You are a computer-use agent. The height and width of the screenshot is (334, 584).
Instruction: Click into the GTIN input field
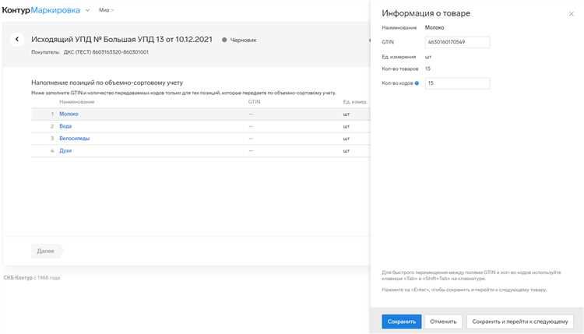tap(457, 42)
